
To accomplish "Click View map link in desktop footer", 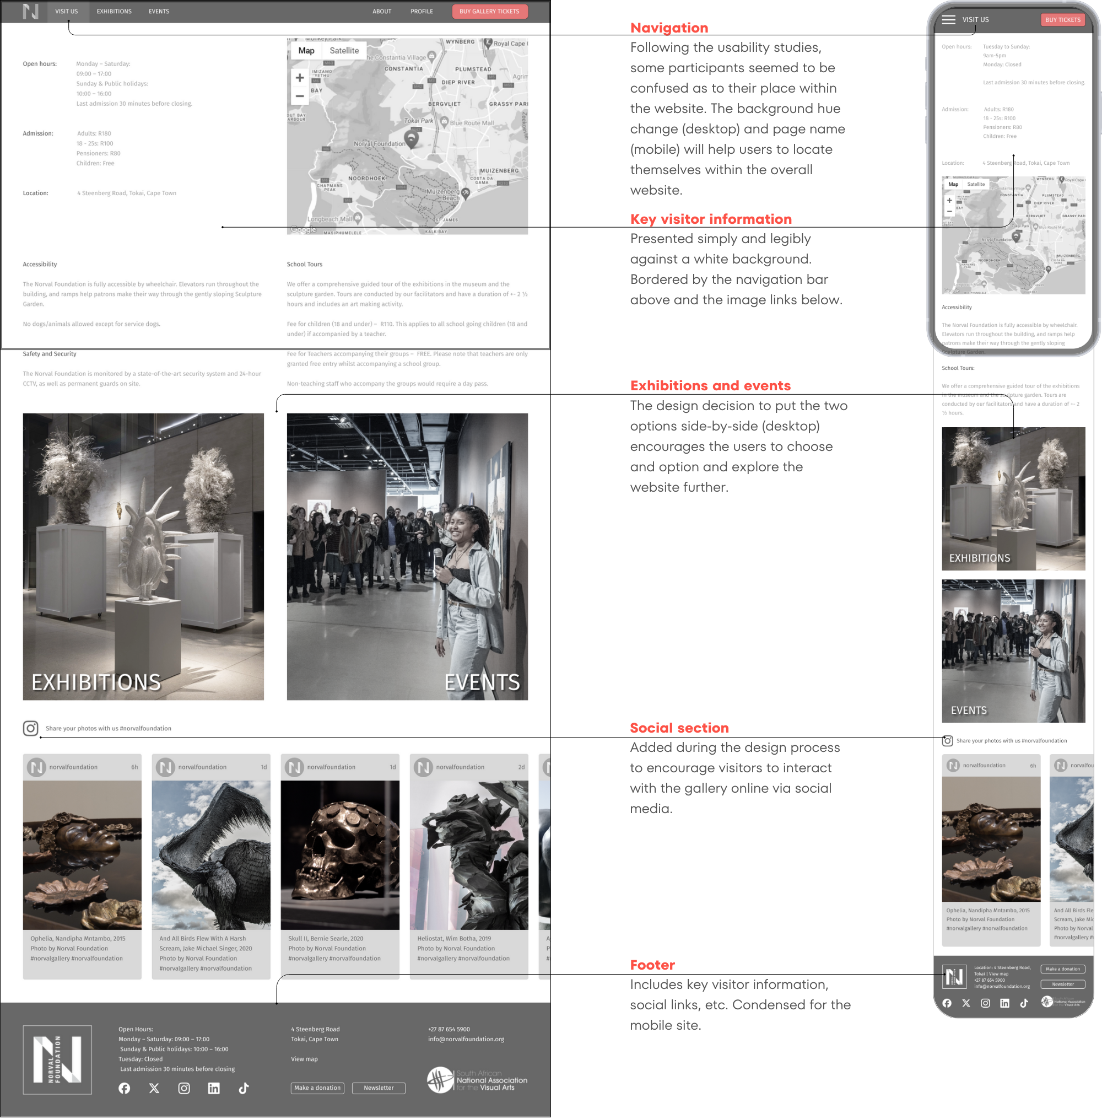I will pos(305,1059).
